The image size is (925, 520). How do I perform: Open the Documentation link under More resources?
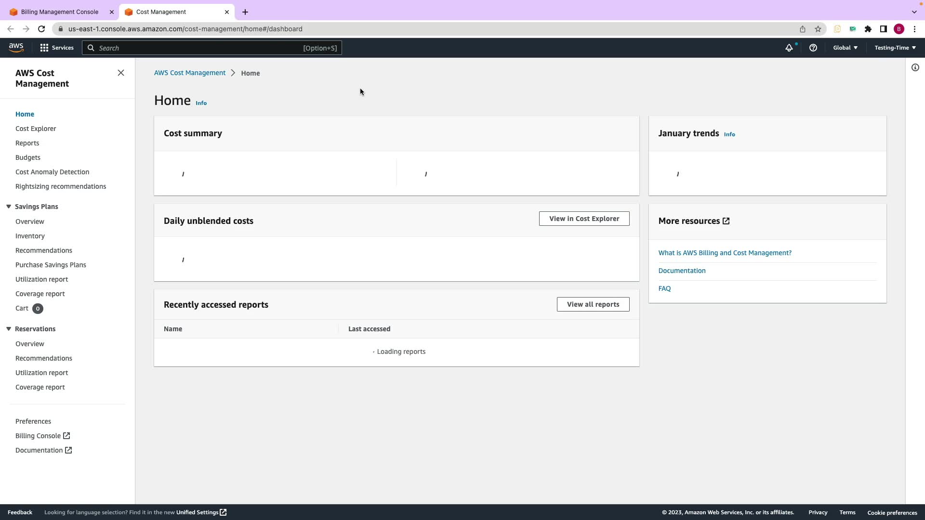[x=682, y=271]
